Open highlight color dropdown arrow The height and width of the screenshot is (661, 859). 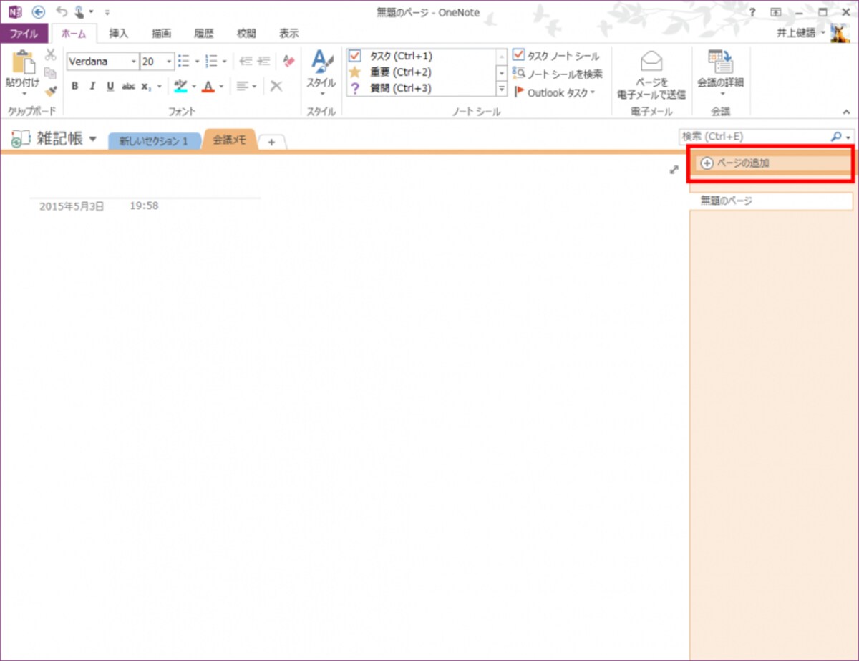pyautogui.click(x=194, y=87)
